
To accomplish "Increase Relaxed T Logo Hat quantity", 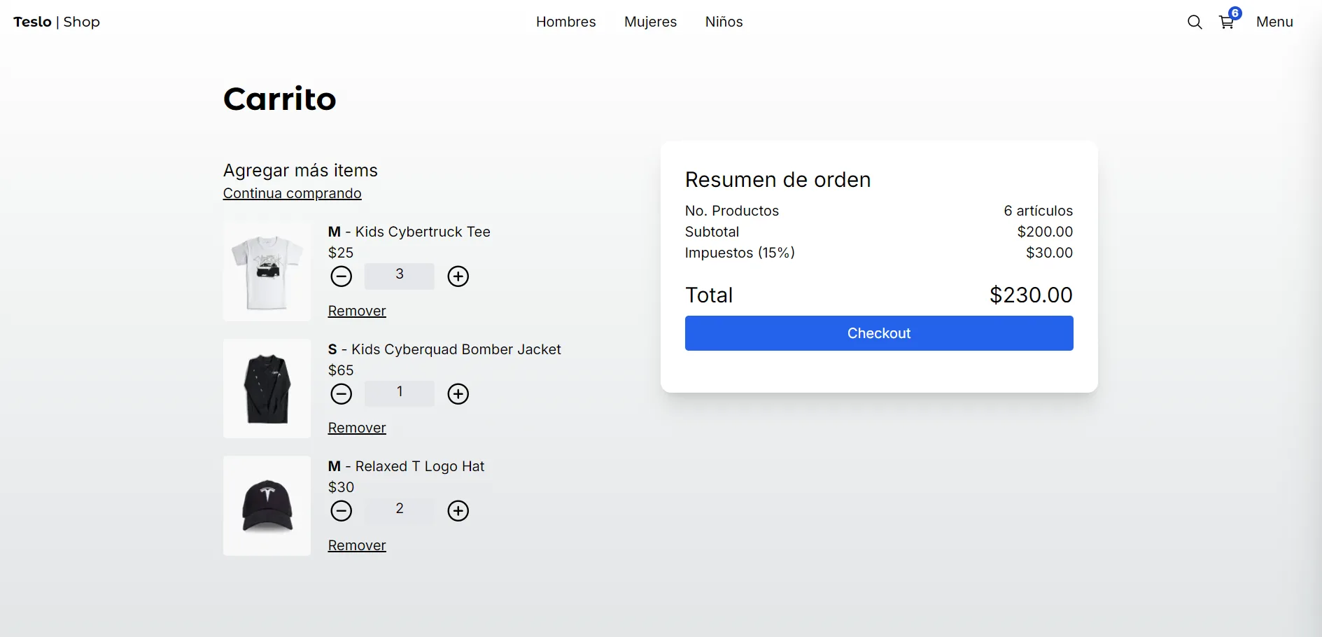I will coord(458,511).
